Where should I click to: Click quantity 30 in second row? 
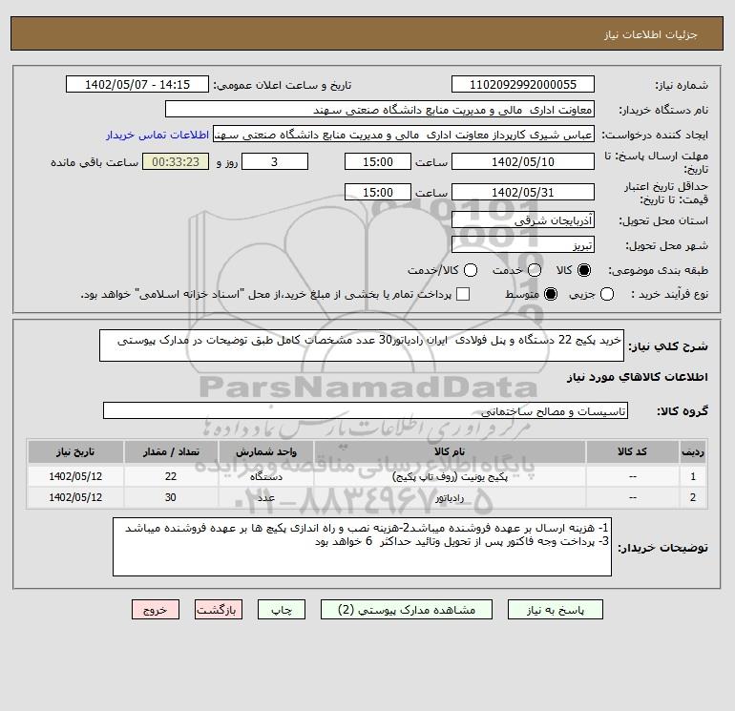pos(171,498)
